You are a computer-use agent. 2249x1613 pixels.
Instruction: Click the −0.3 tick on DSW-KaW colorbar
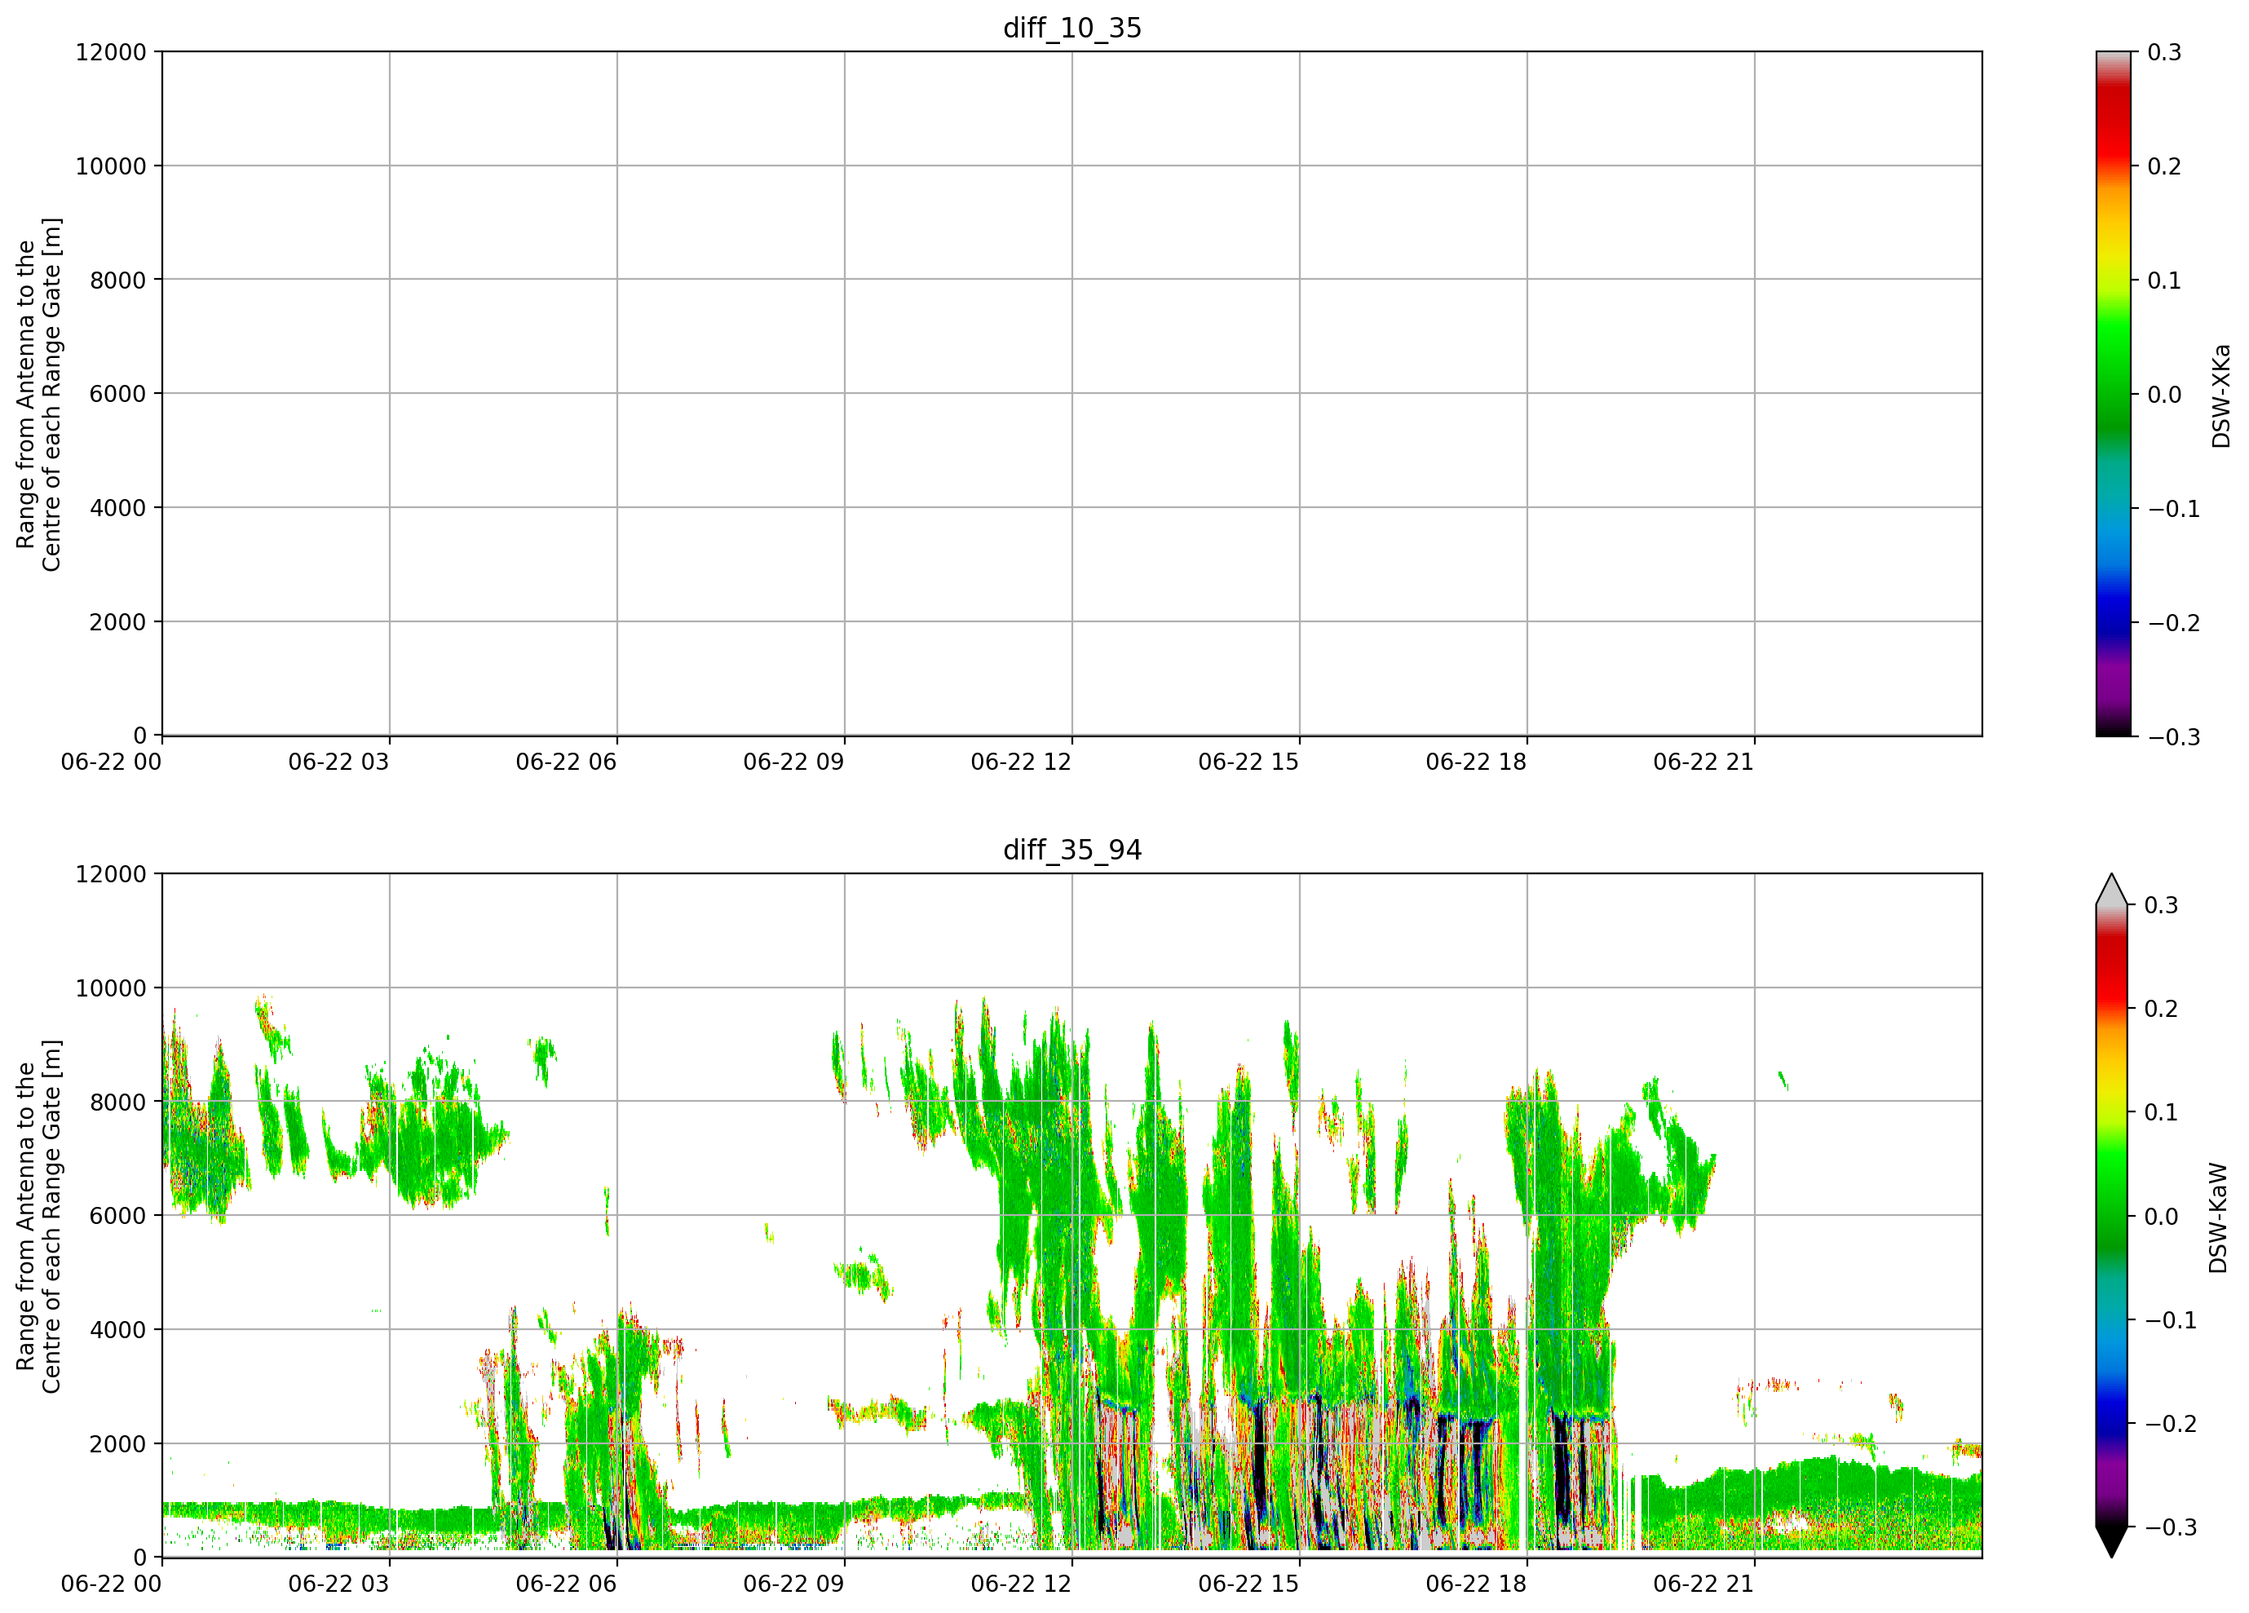pos(2172,1527)
